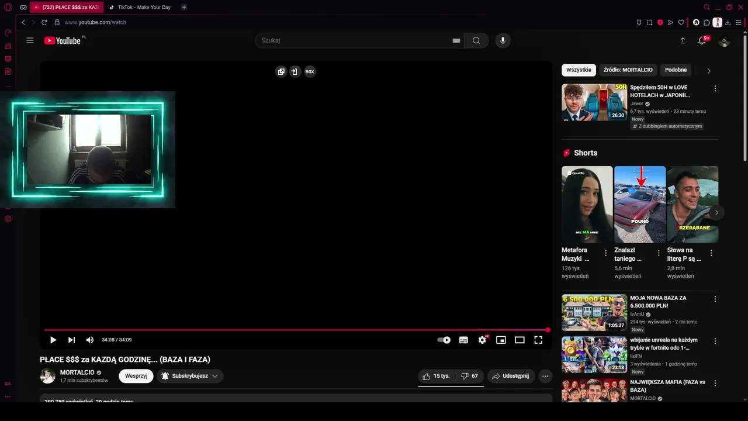Image resolution: width=748 pixels, height=421 pixels.
Task: Click the Wesprzyj button
Action: point(136,376)
